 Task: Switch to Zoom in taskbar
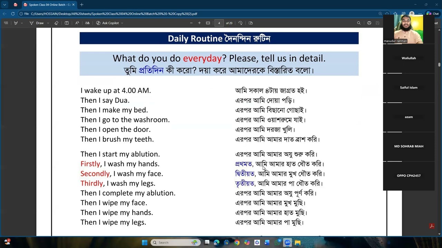[287, 242]
